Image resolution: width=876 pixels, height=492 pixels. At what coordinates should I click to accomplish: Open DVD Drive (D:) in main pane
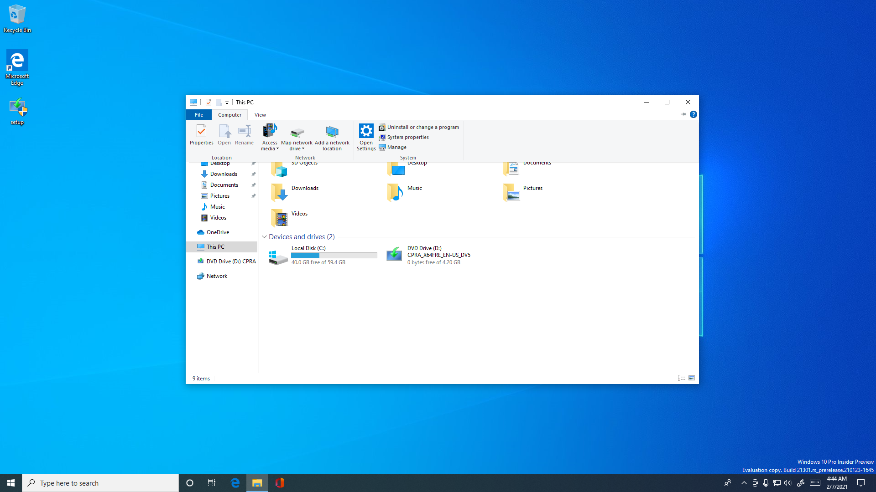coord(394,255)
